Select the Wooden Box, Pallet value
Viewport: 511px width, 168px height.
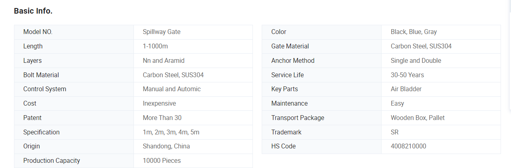418,118
